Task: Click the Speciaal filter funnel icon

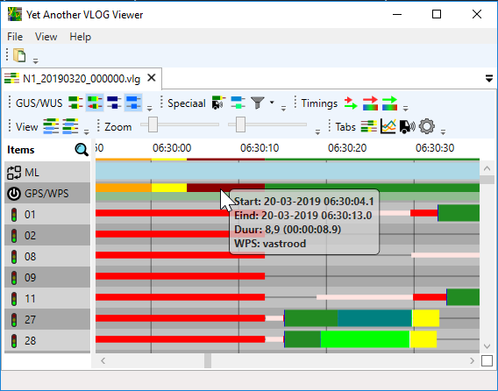Action: point(258,103)
